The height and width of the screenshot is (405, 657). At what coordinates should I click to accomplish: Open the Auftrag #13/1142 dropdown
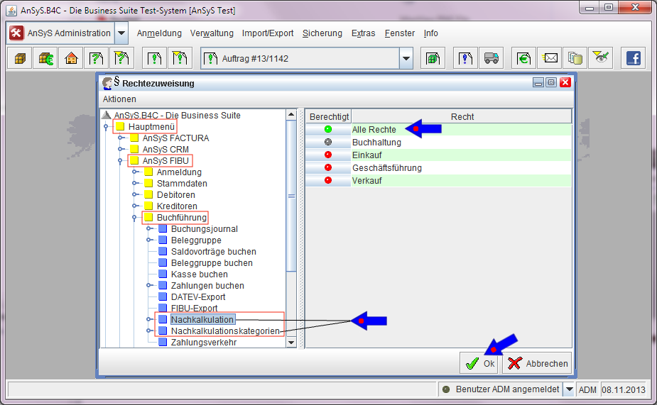(406, 59)
